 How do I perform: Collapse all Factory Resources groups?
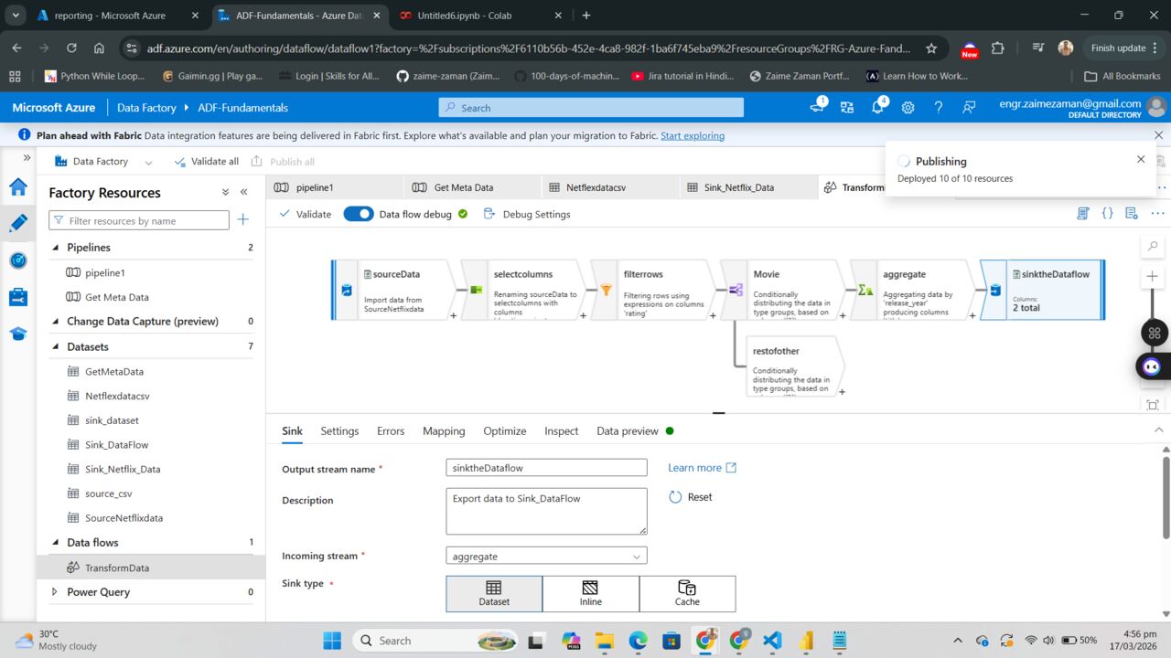[x=225, y=193]
